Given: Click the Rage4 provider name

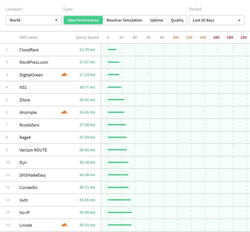Looking at the screenshot, I should pyautogui.click(x=25, y=138).
